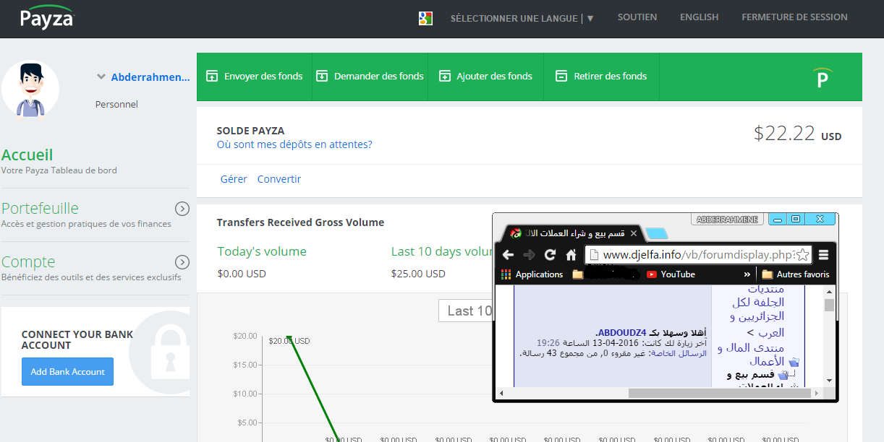Viewport: 884px width, 442px height.
Task: Show more bookmarks with the double chevron
Action: (747, 274)
